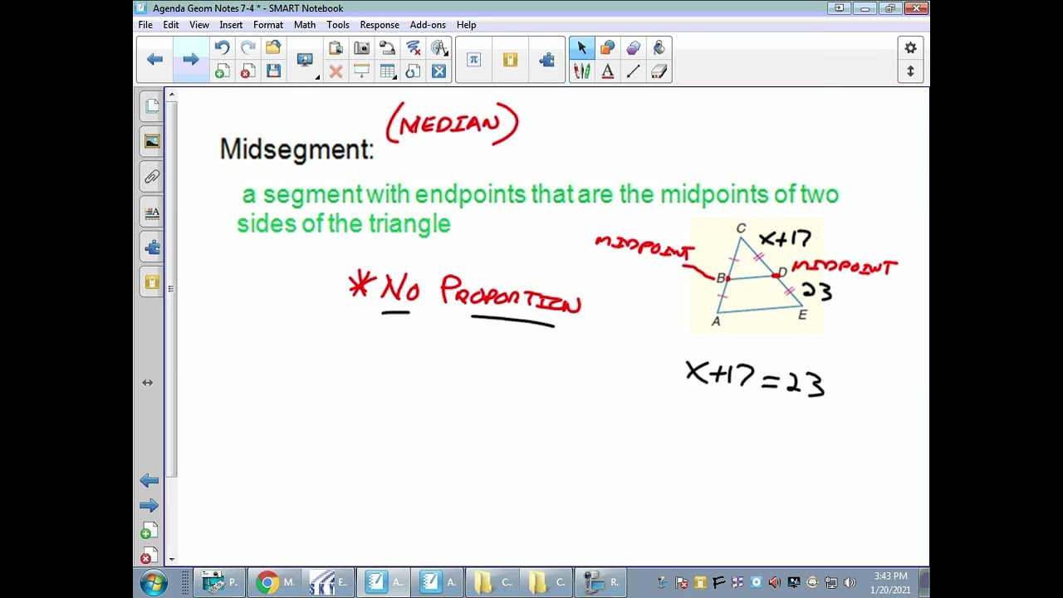Select the Eraser tool
Viewport: 1063px width, 598px height.
tap(659, 72)
